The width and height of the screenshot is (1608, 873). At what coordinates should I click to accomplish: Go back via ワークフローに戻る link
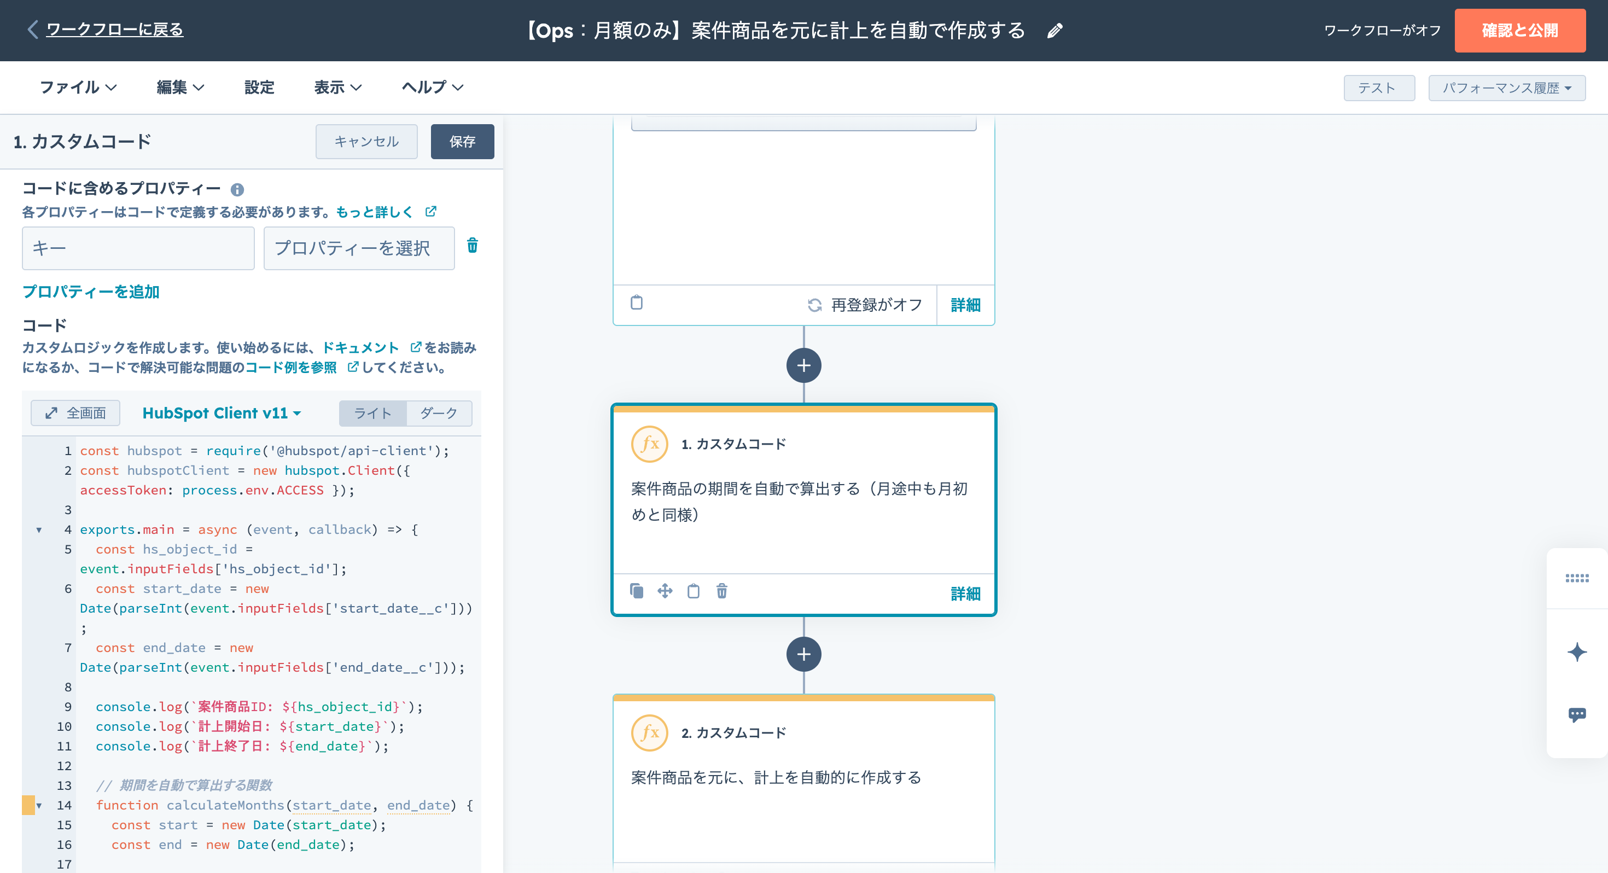point(114,30)
